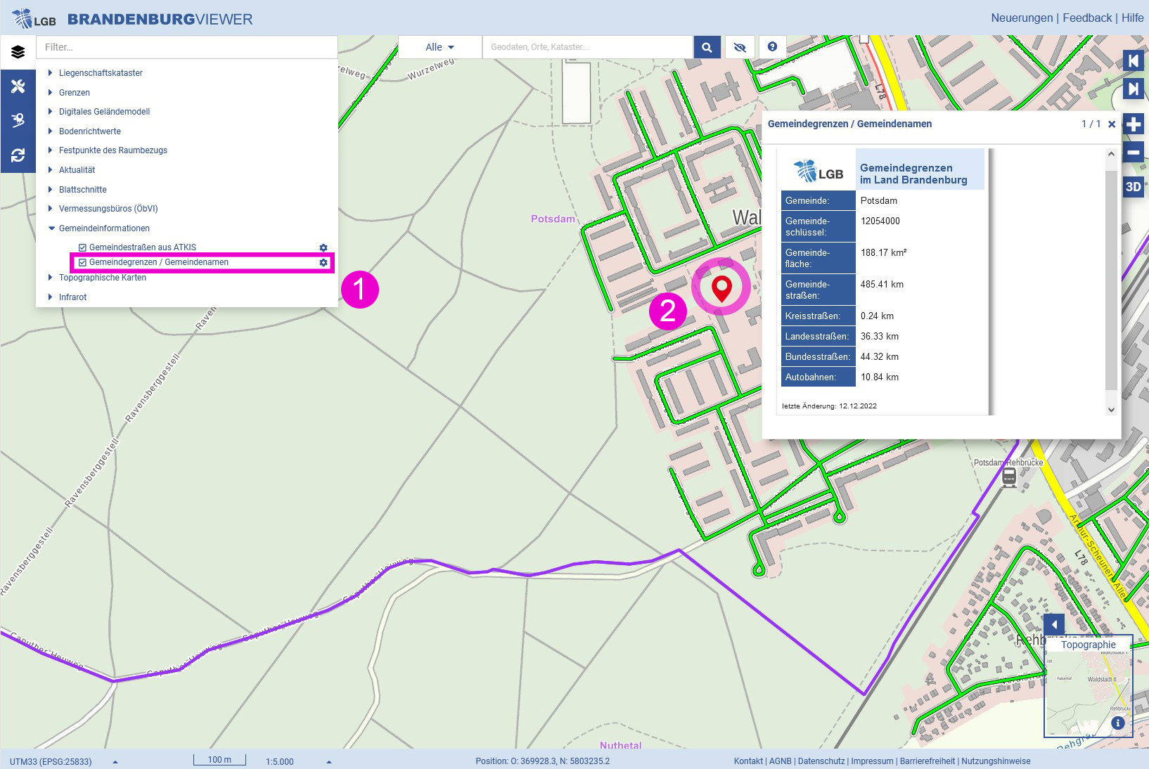Focus the layer Filter input field
Image resolution: width=1149 pixels, height=769 pixels.
click(x=187, y=47)
